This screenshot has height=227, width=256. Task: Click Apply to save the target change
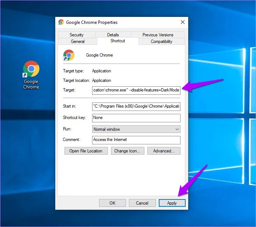coord(172,203)
